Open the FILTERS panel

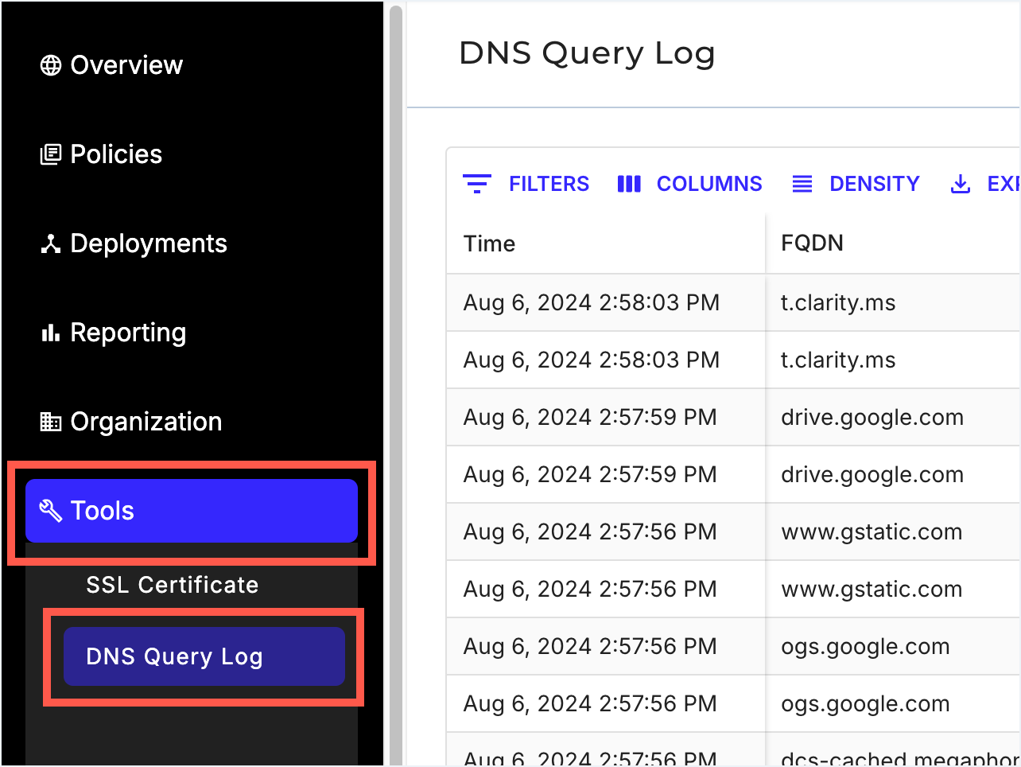point(549,184)
